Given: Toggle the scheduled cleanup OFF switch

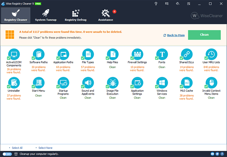Looking at the screenshot, I should (7, 154).
